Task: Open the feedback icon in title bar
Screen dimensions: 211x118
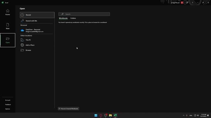Action: coord(187,3)
